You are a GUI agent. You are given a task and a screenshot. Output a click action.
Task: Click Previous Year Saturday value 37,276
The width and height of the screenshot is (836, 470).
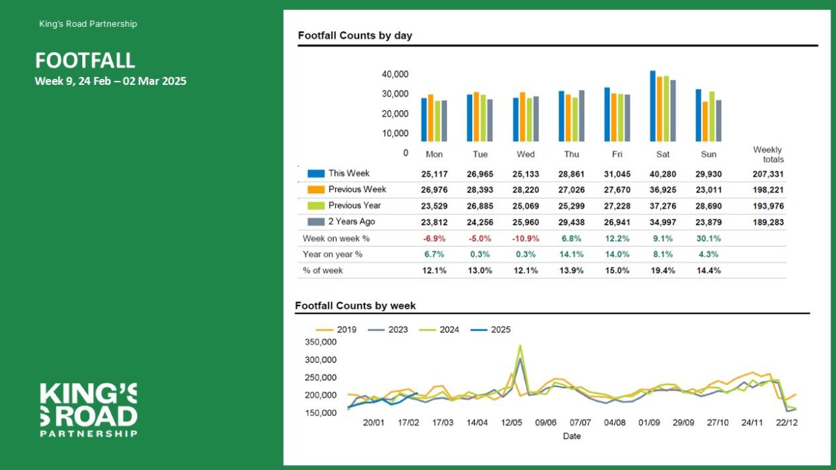coord(662,206)
